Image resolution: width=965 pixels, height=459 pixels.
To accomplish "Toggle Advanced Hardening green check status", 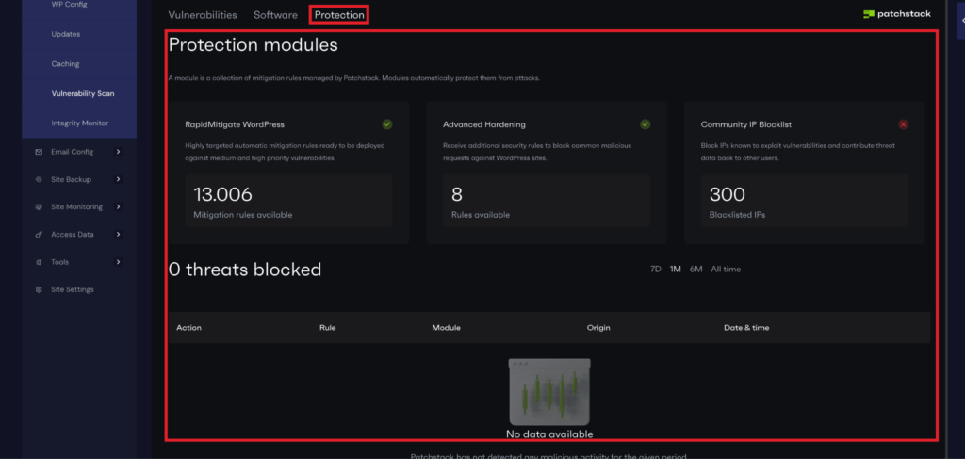I will [x=645, y=124].
